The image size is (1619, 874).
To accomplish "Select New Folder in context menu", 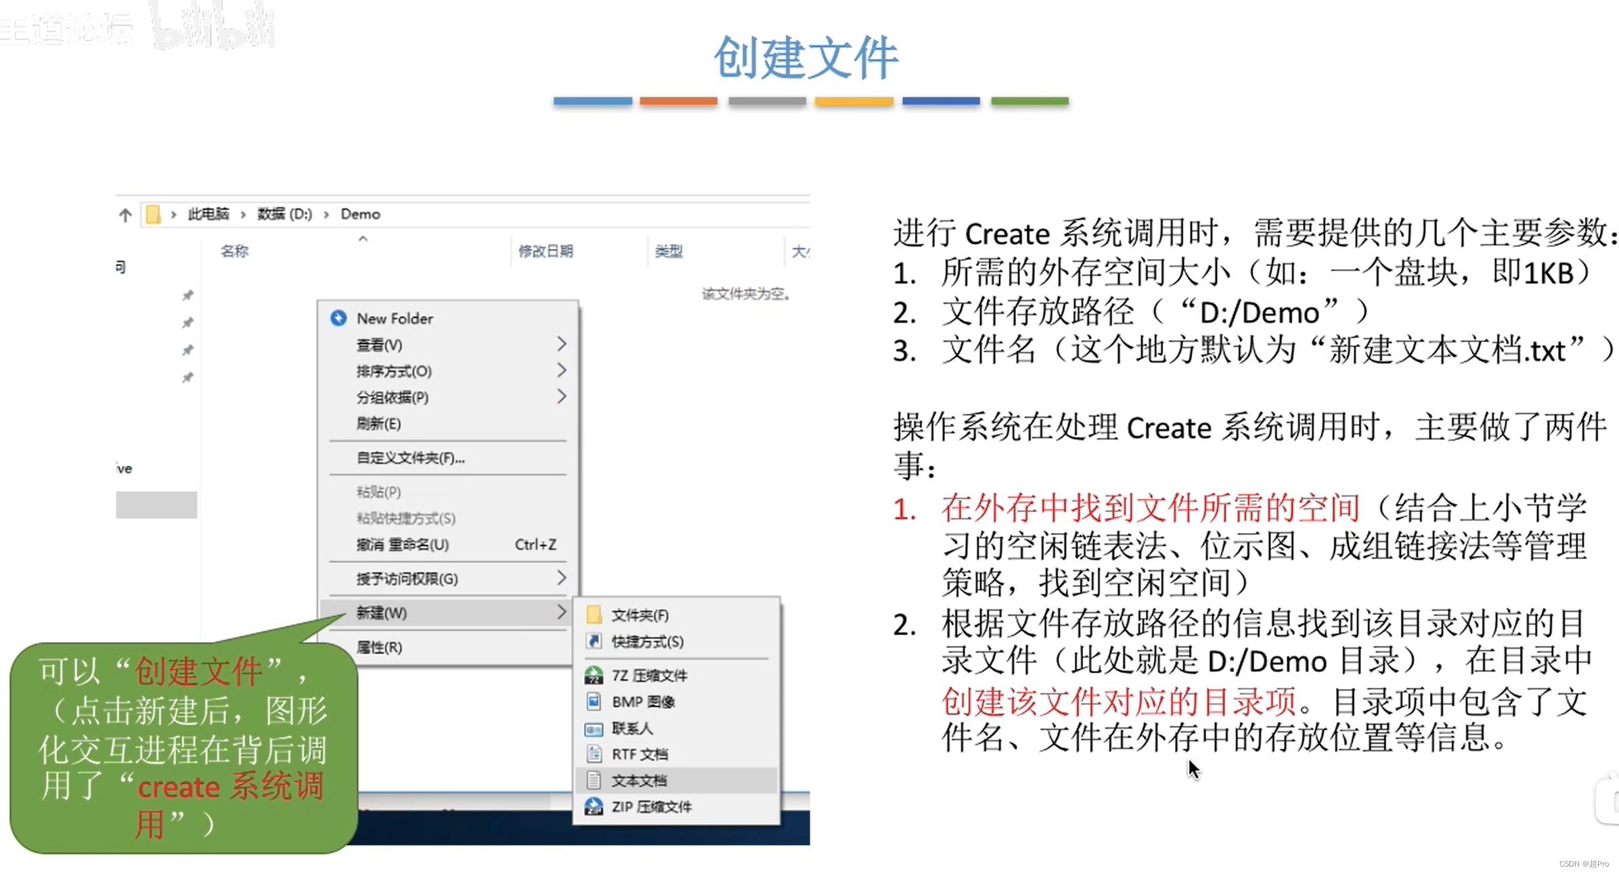I will [448, 318].
